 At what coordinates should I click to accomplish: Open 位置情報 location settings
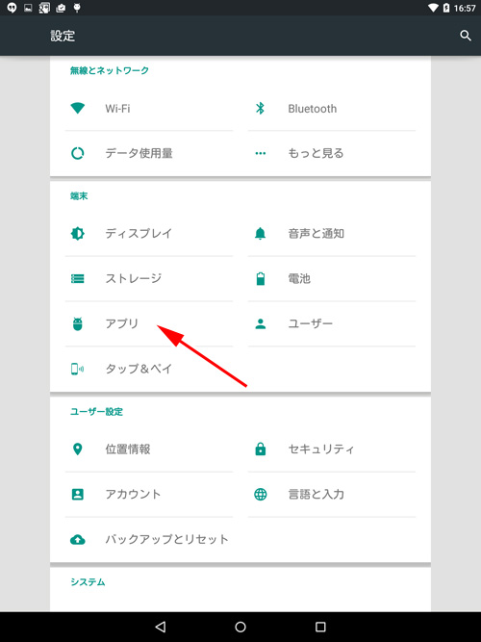(x=149, y=449)
